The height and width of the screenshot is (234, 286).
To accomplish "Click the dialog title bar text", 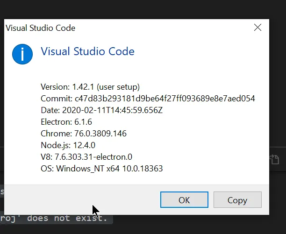I will tap(41, 28).
